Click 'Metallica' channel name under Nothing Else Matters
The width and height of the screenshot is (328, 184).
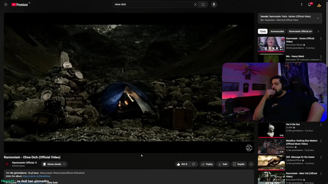(290, 147)
